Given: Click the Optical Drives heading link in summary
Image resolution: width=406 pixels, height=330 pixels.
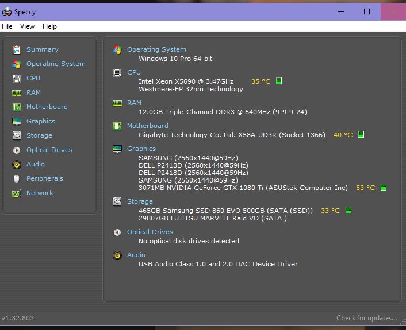Looking at the screenshot, I should point(150,232).
